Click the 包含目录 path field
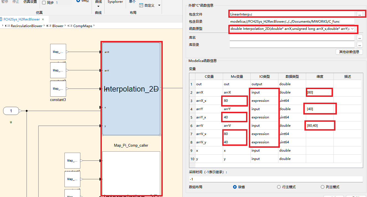The width and height of the screenshot is (367, 197). pos(292,21)
